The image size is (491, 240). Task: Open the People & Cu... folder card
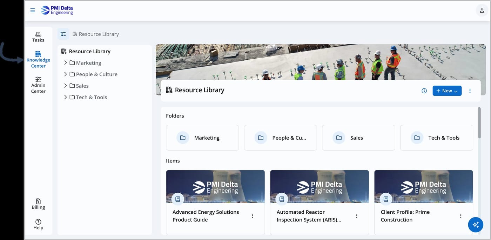[281, 138]
